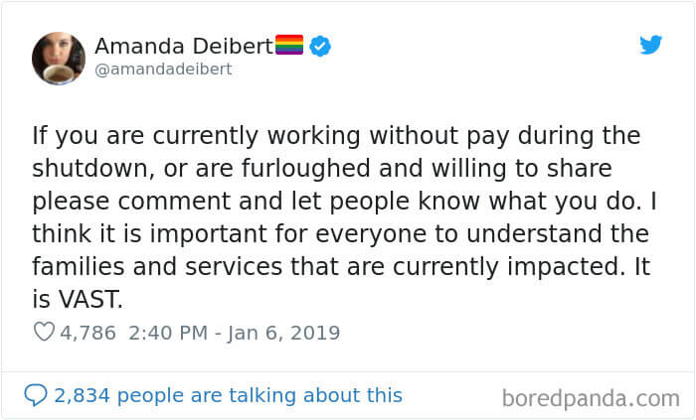Click the blue verified checkmark badge
The height and width of the screenshot is (420, 696).
[x=319, y=45]
